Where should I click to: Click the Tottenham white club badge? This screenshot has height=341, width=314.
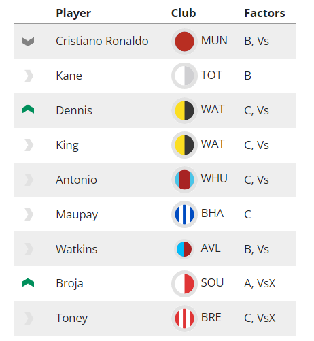pos(184,76)
